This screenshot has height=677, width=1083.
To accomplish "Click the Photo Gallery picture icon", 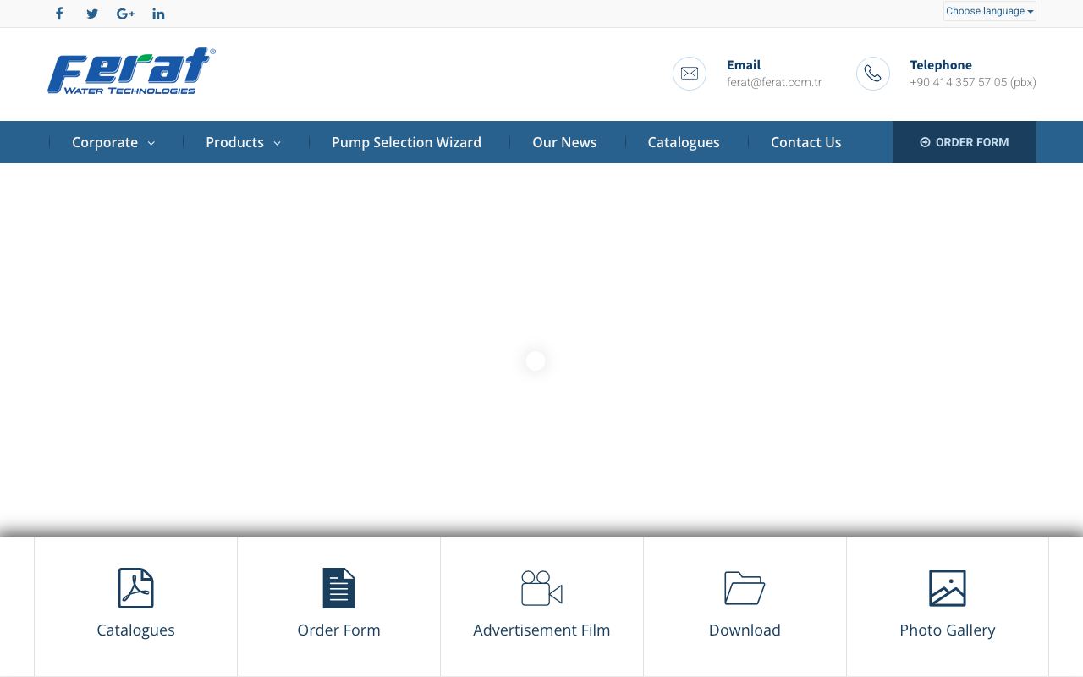I will pyautogui.click(x=948, y=588).
